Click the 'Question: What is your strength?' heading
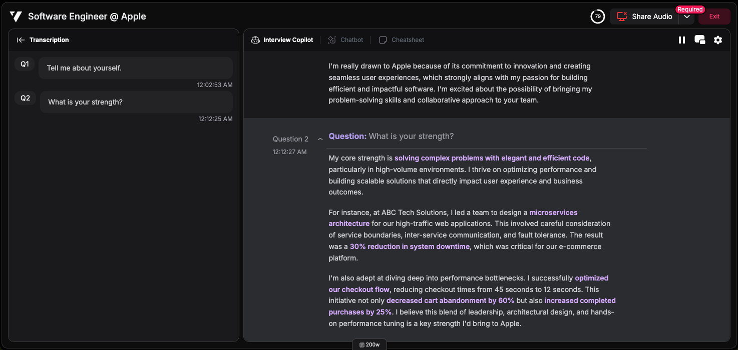Screen dimensions: 738x350 (391, 136)
